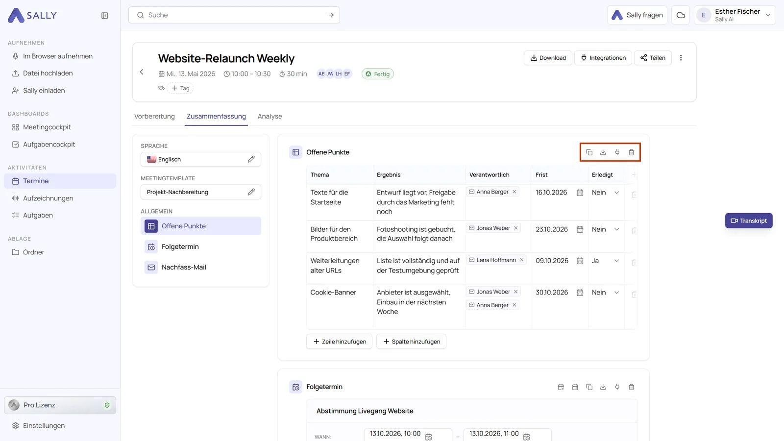Image resolution: width=784 pixels, height=441 pixels.
Task: Open the Integrationen button
Action: pyautogui.click(x=603, y=58)
